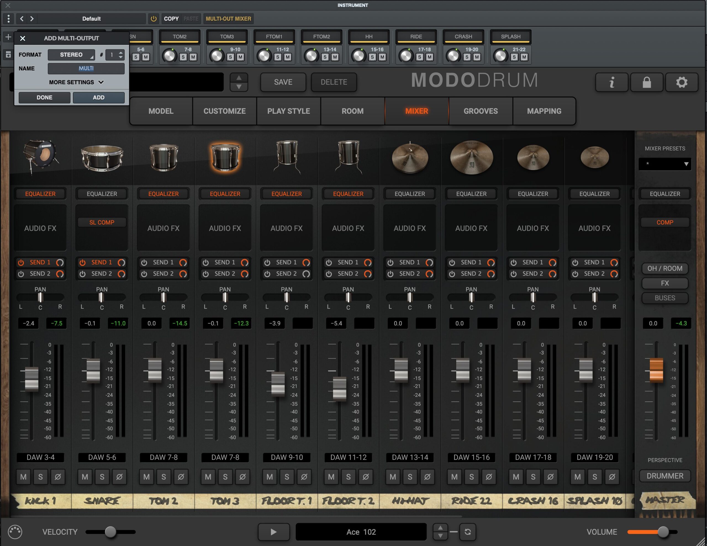707x546 pixels.
Task: Adjust TOM2 output knob
Action: point(169,56)
